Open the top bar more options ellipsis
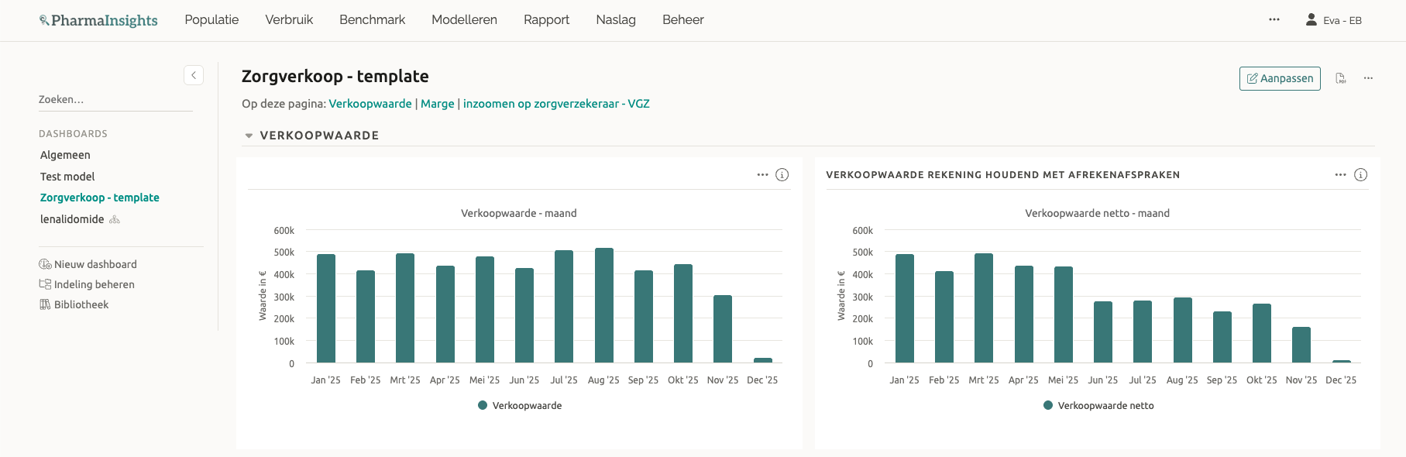Screen dimensions: 1406x457 click(1274, 19)
